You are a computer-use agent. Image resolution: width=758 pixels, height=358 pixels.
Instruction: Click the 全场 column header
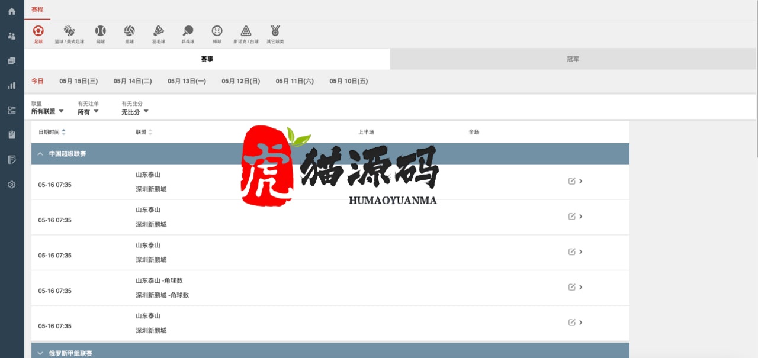click(474, 132)
